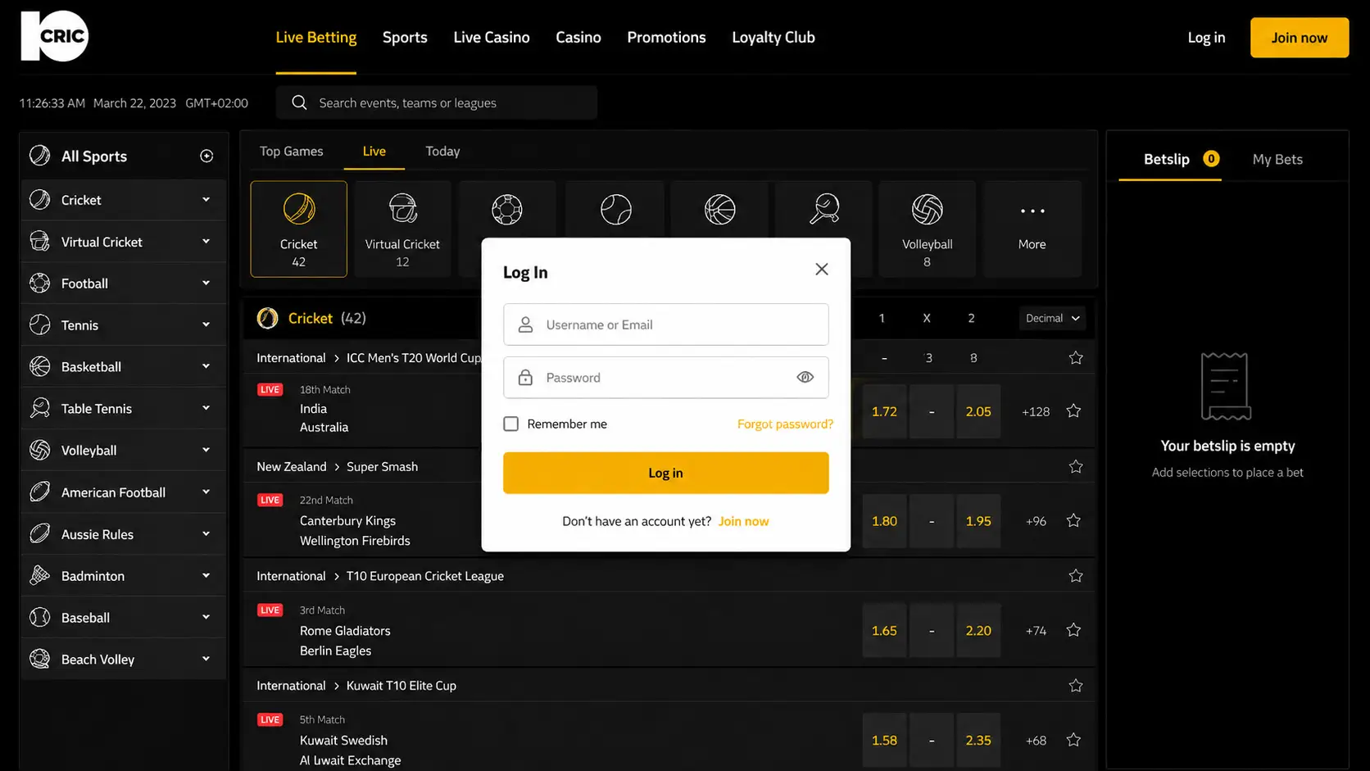Expand the American Football sidebar category
Viewport: 1370px width, 771px height.
206,492
